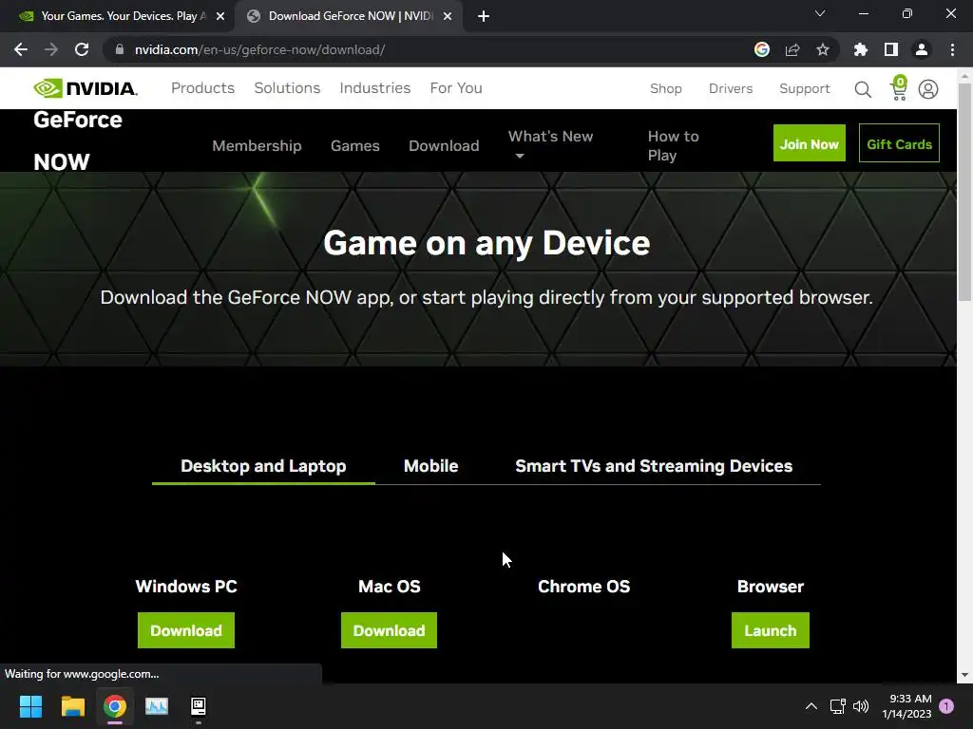Expand the What's New dropdown
Image resolution: width=973 pixels, height=729 pixels.
[550, 144]
